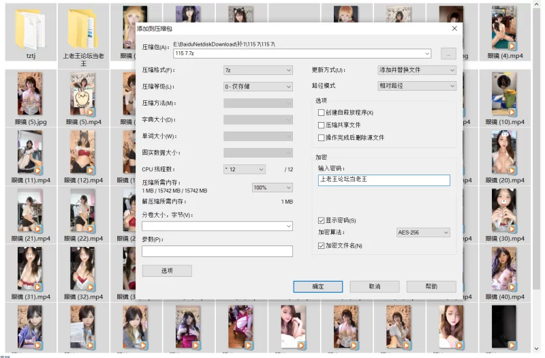Image resolution: width=545 pixels, height=358 pixels.
Task: Close the 添加到压缩包 dialog
Action: tap(454, 29)
